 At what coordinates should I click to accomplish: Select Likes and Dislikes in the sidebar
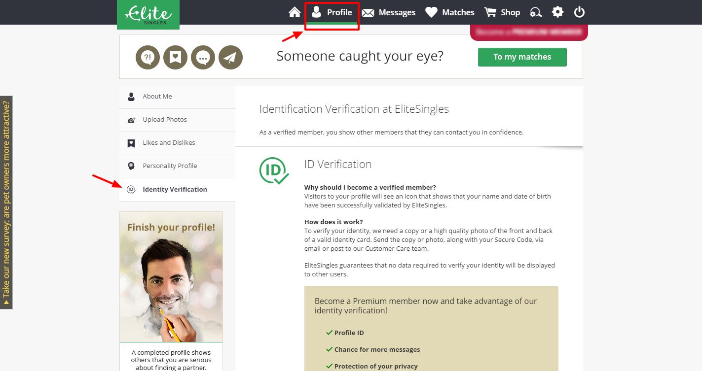[x=177, y=143]
